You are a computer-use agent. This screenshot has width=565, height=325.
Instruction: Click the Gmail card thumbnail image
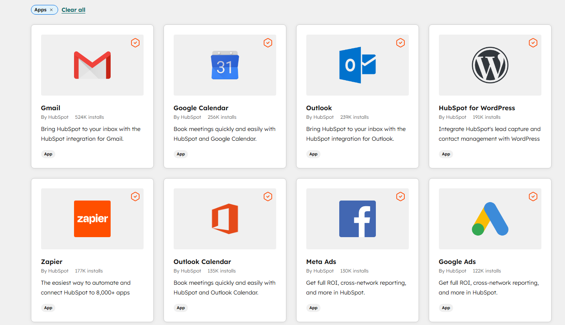pos(92,65)
